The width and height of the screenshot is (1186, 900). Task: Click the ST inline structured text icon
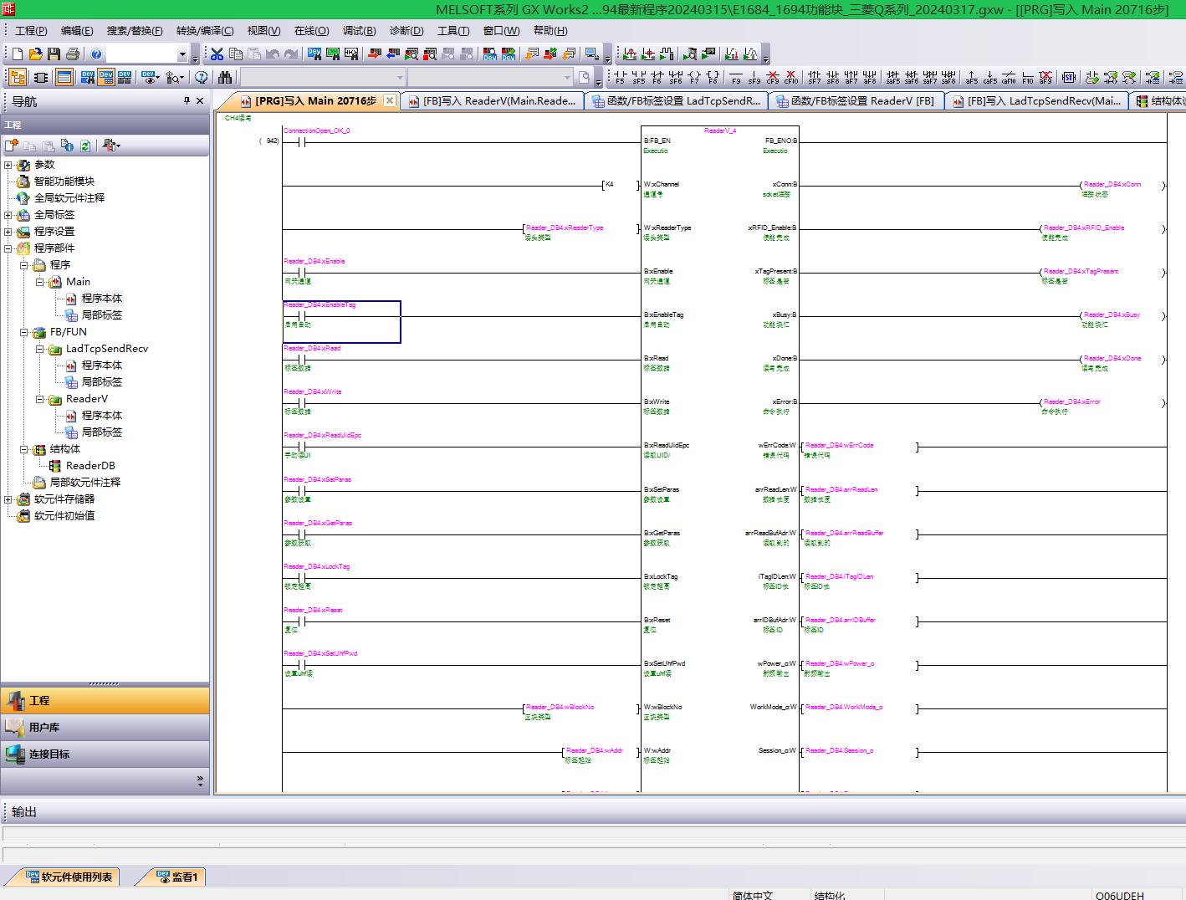point(1069,78)
